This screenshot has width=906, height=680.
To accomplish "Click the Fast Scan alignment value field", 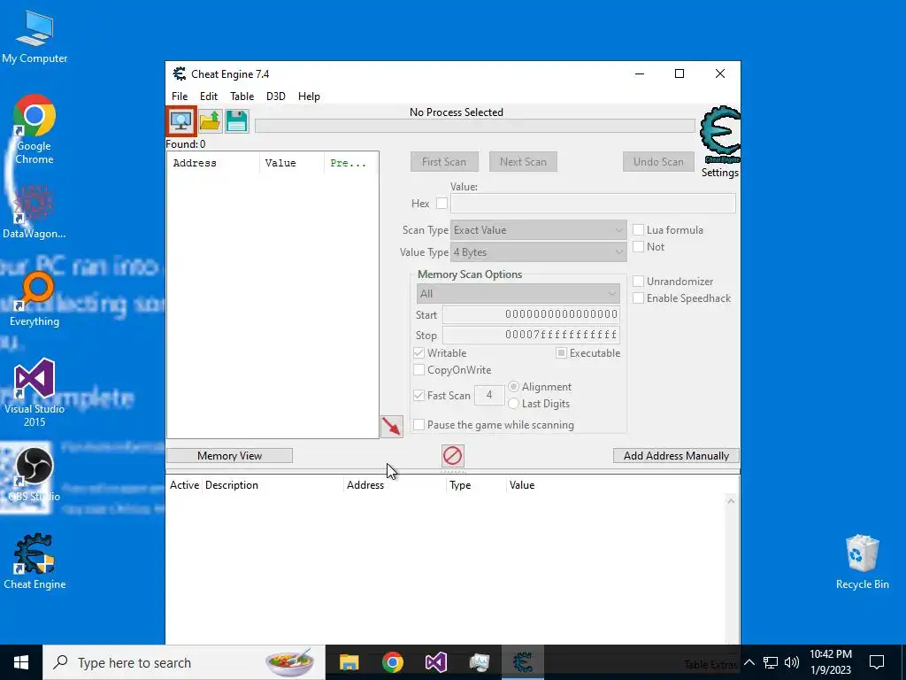I will tap(488, 396).
